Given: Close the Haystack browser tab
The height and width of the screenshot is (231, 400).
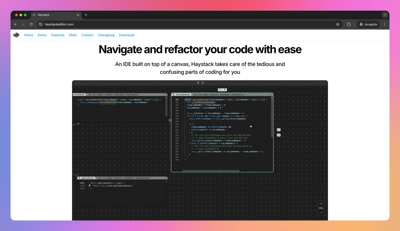Looking at the screenshot, I should coord(78,15).
